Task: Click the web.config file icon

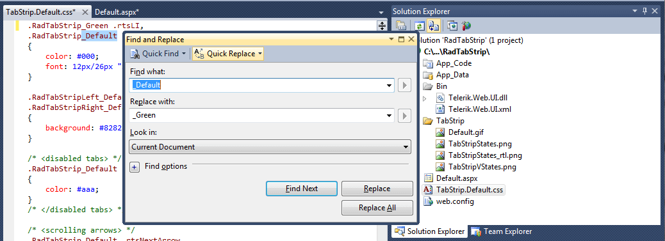Action: tap(429, 201)
